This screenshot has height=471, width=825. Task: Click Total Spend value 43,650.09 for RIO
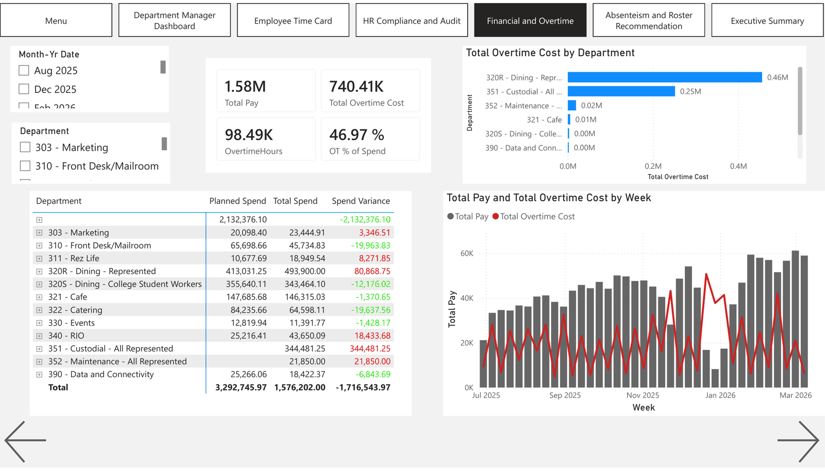(307, 336)
